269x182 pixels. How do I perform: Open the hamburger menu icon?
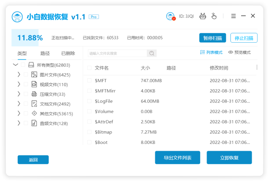point(233,16)
